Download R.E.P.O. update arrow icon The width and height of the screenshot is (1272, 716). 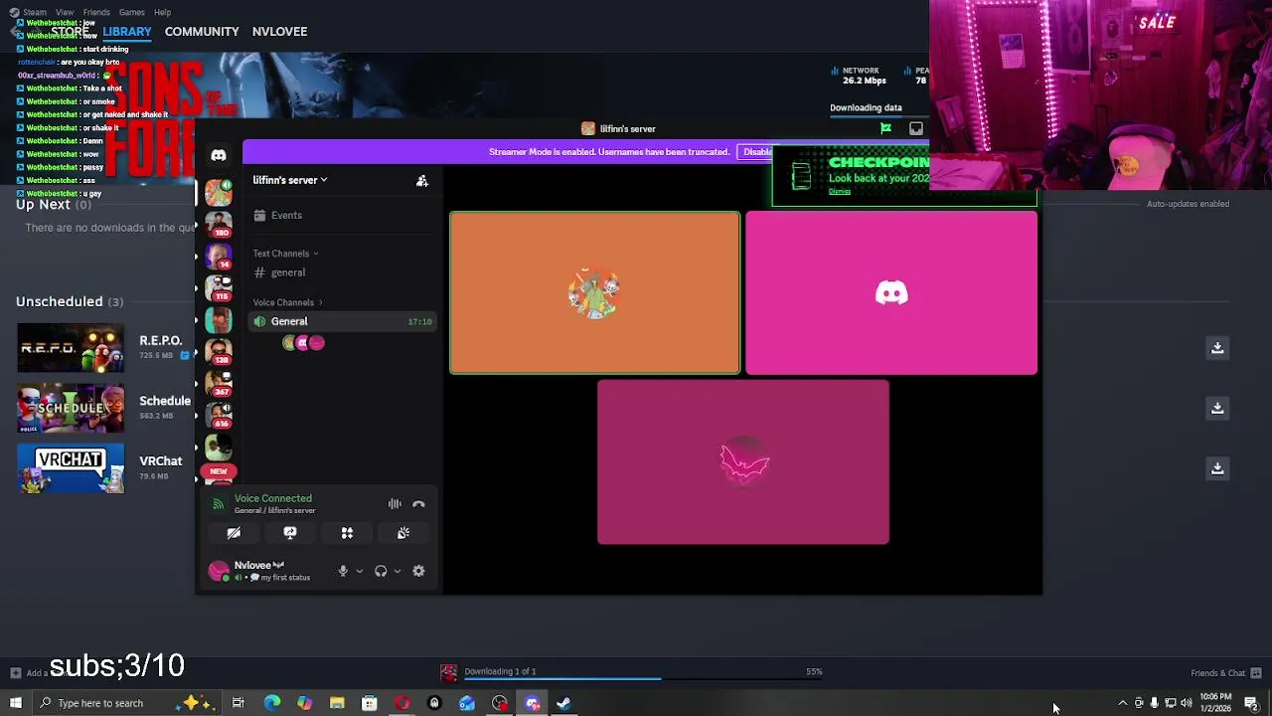[x=1217, y=348]
